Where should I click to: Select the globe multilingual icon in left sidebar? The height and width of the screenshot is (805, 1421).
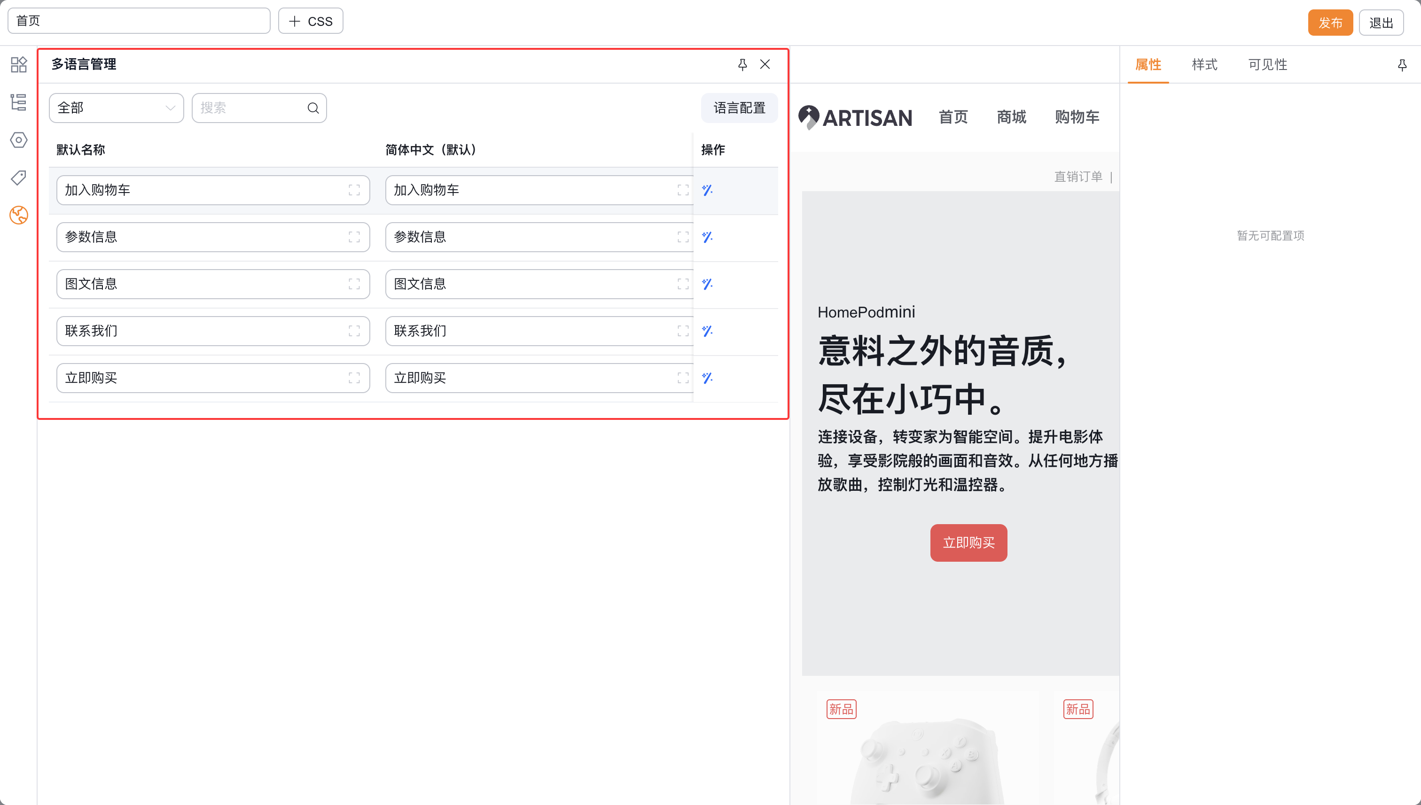[19, 215]
